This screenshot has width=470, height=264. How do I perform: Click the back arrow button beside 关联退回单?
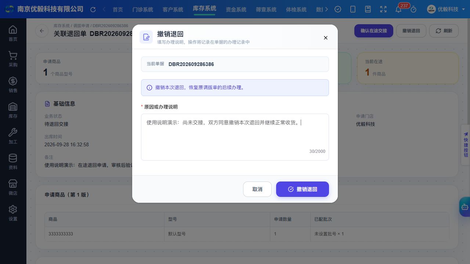[42, 31]
